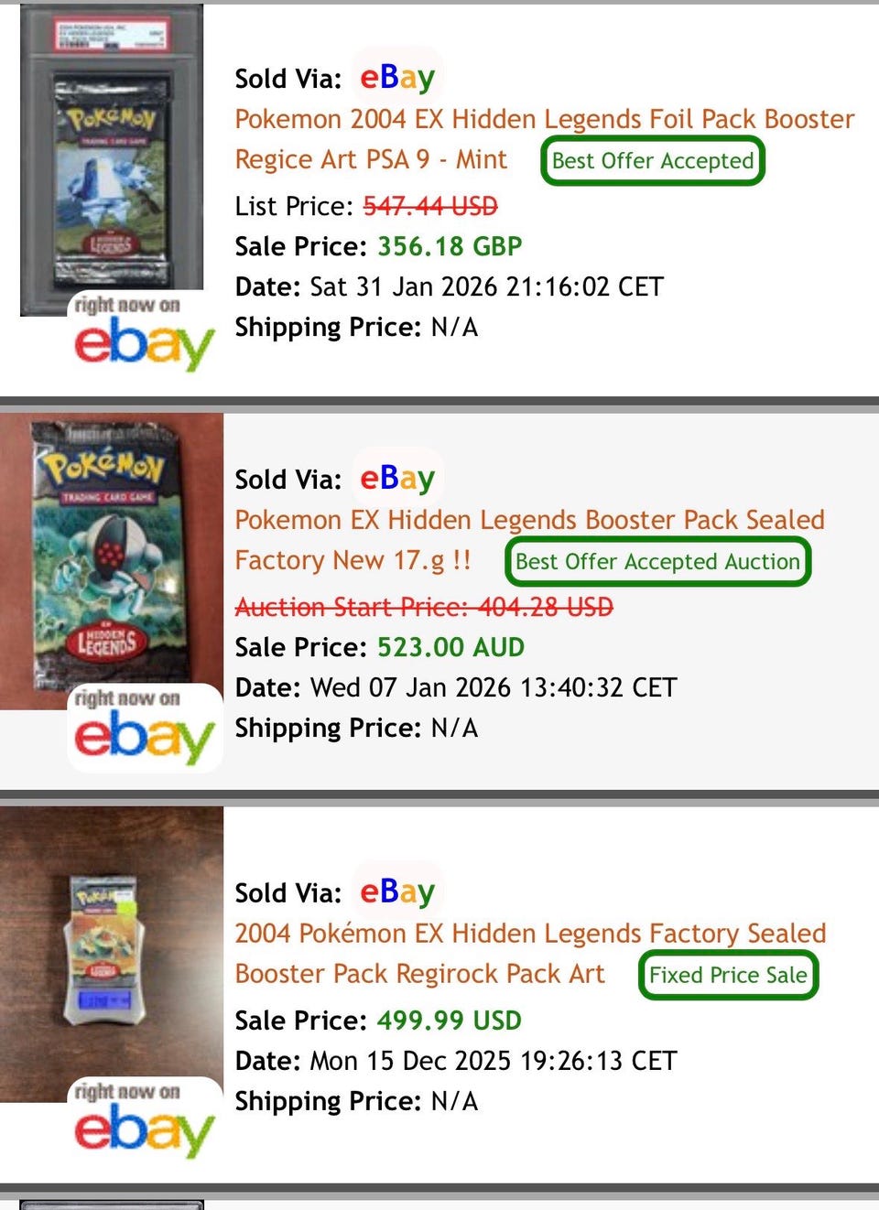This screenshot has height=1210, width=879.
Task: Click the eBay logo beside first Sold Via
Action: point(397,77)
